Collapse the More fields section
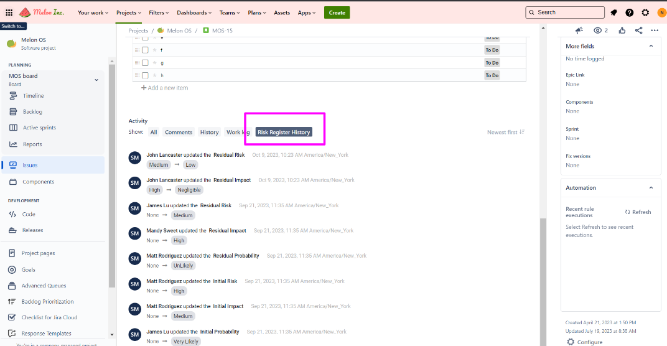Screen dimensions: 667x346 tap(651, 46)
